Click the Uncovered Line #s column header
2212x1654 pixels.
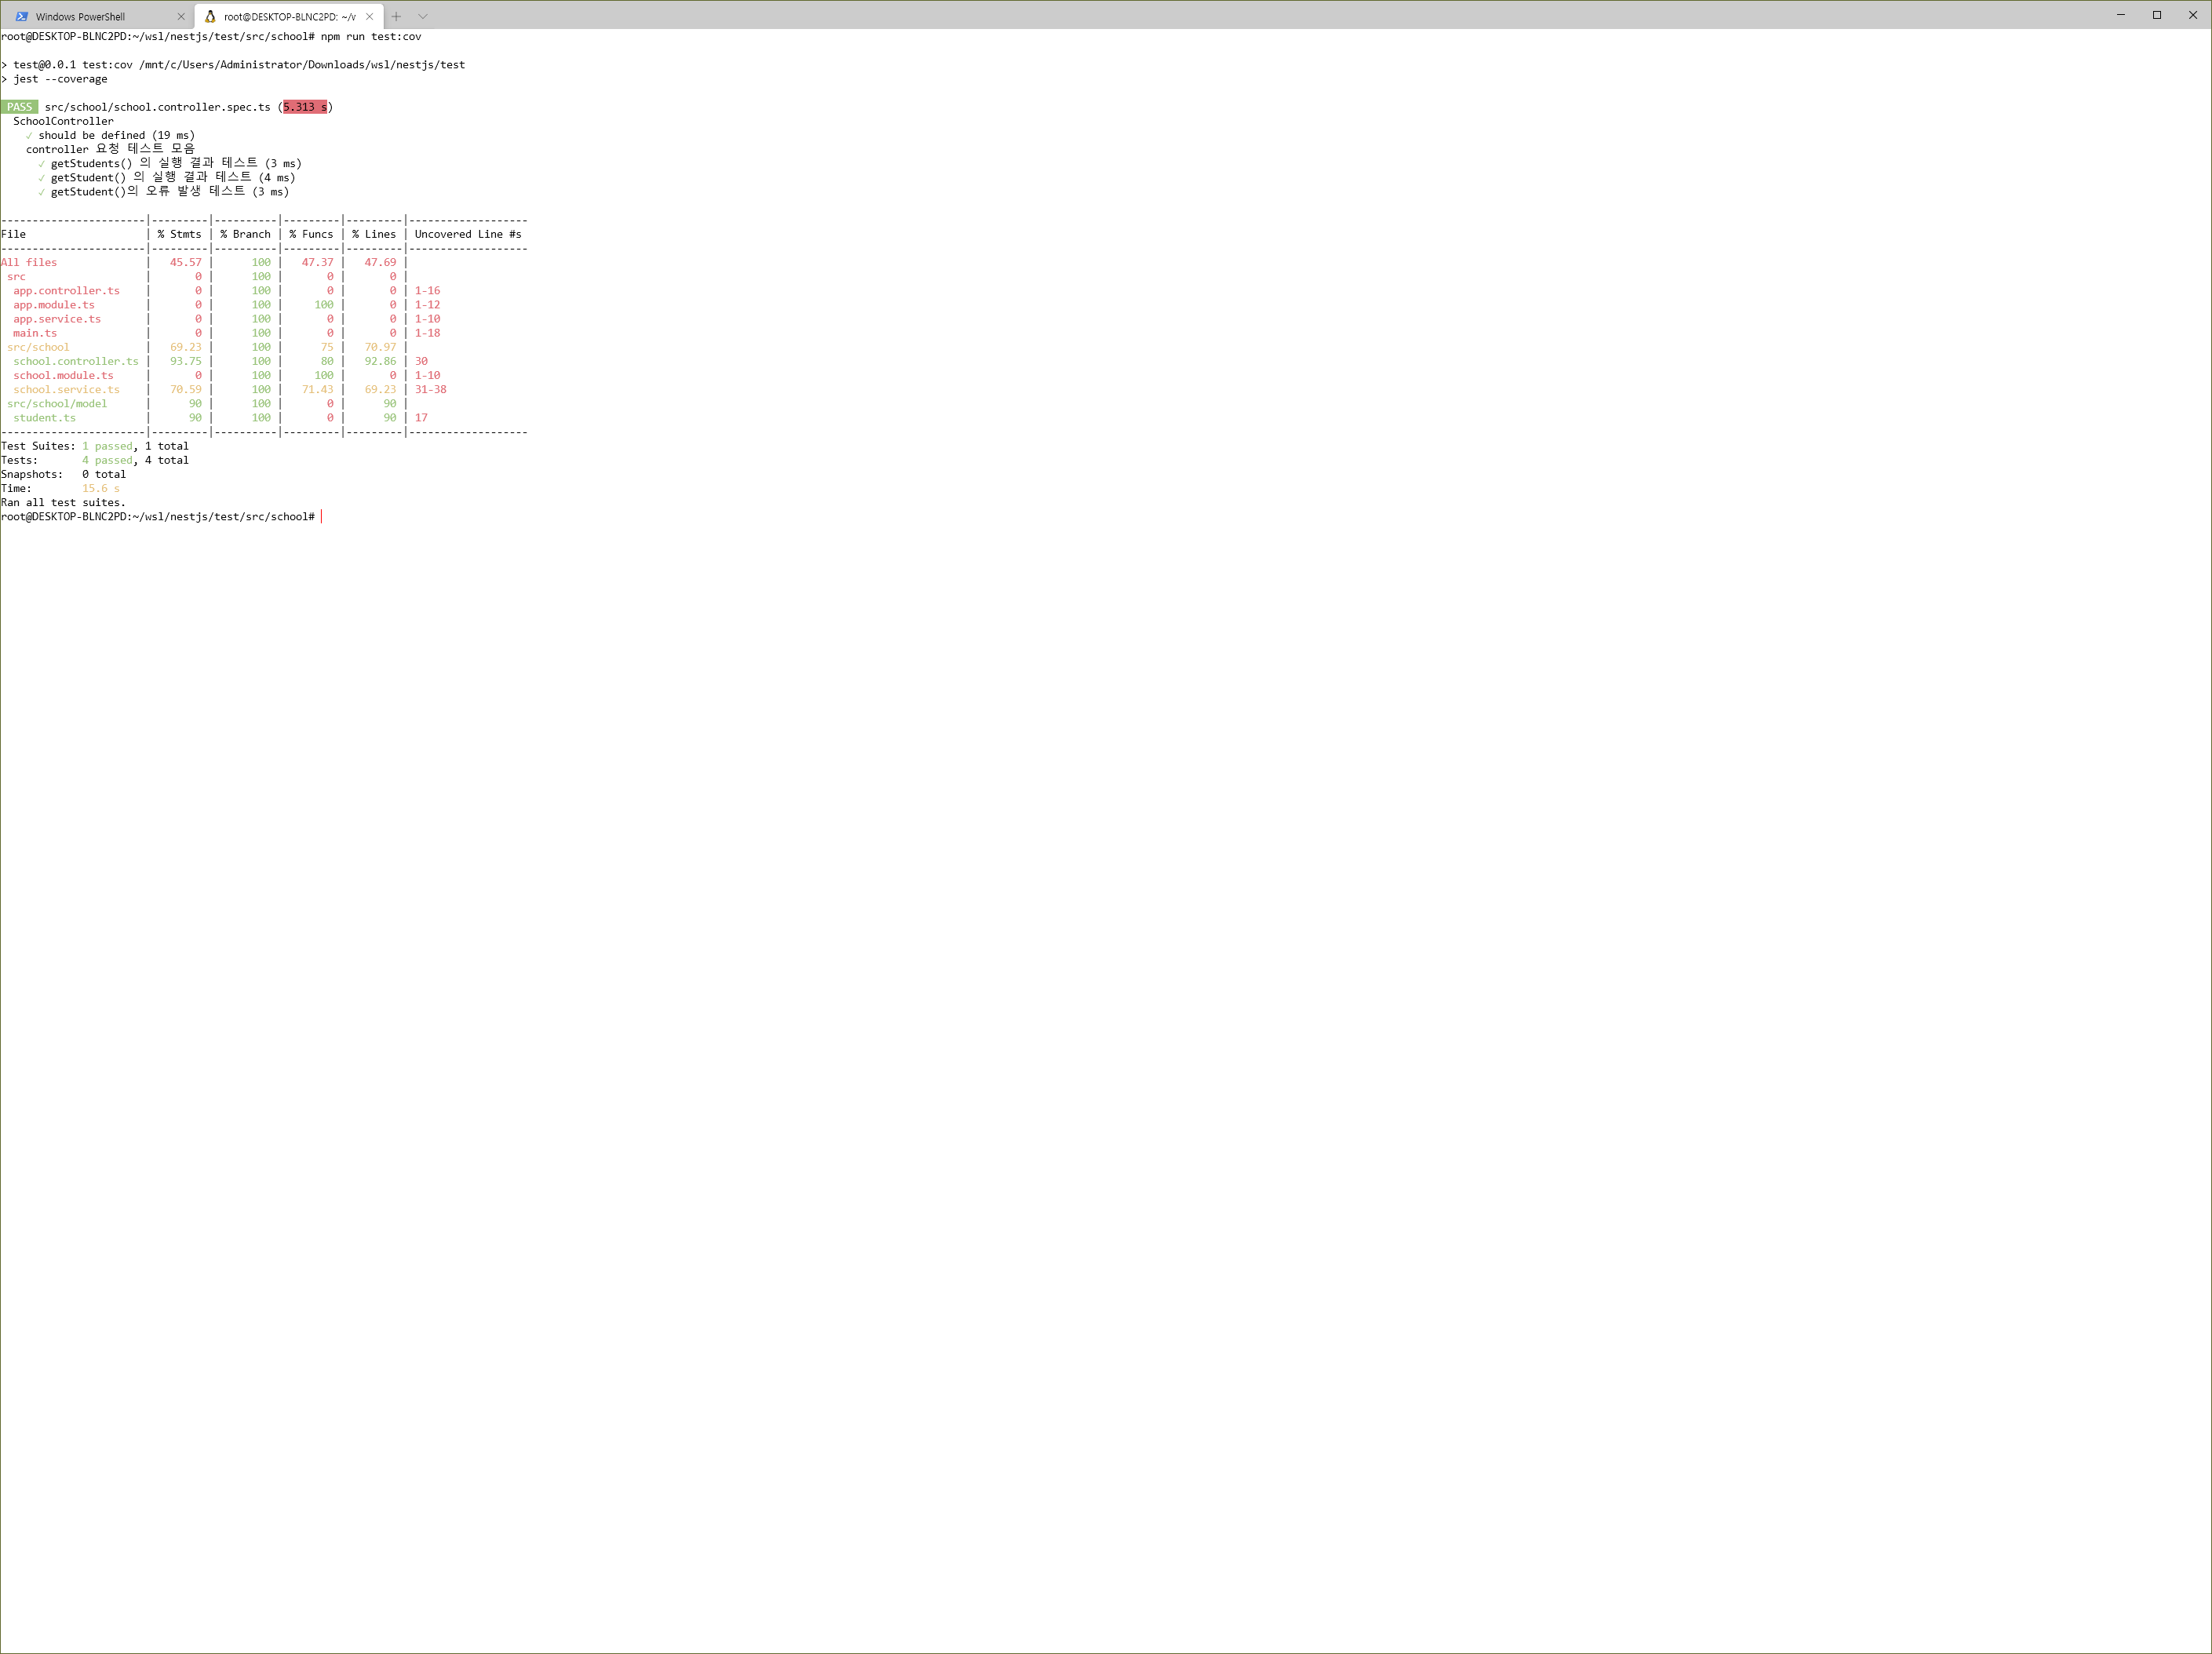click(x=467, y=234)
